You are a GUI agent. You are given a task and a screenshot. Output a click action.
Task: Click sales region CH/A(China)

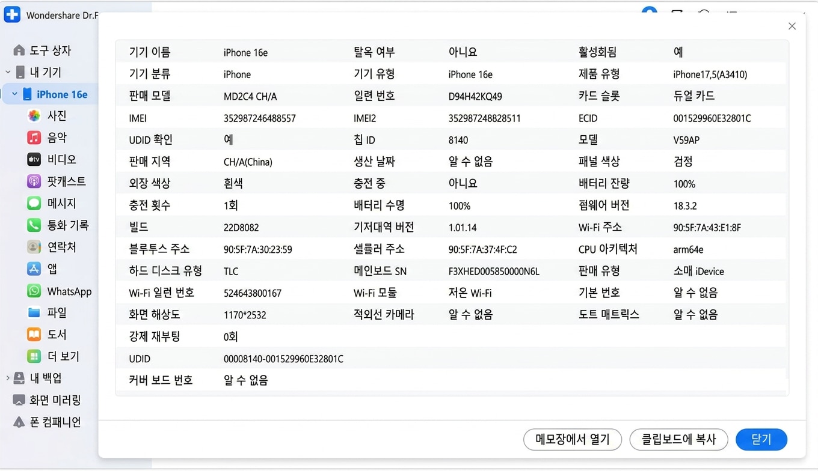coord(248,162)
